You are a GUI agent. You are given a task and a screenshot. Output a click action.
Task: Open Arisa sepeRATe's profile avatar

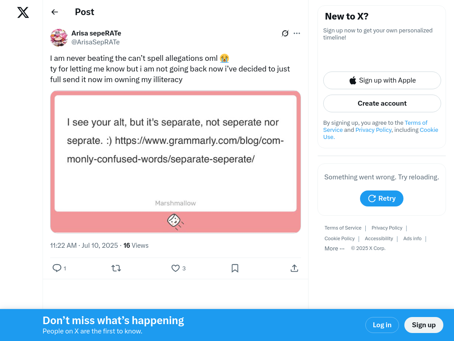click(x=59, y=38)
